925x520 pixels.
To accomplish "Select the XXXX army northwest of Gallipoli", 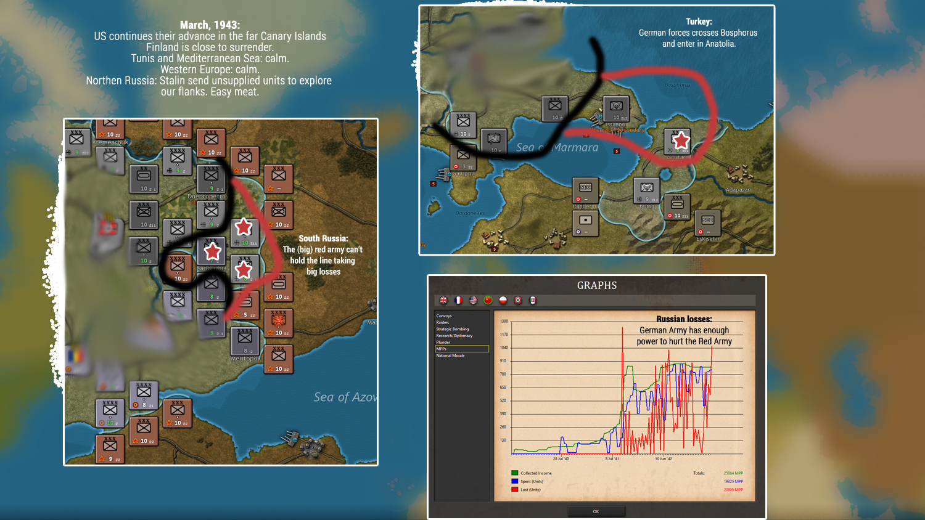I will [463, 125].
